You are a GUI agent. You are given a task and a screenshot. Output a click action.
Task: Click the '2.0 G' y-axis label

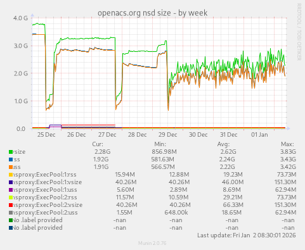point(21,73)
